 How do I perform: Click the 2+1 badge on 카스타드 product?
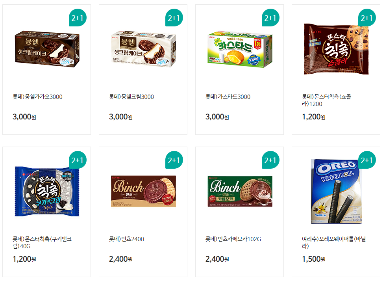pos(270,18)
